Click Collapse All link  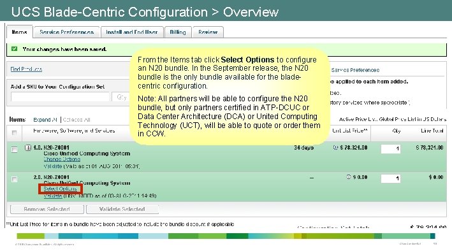[x=77, y=120]
